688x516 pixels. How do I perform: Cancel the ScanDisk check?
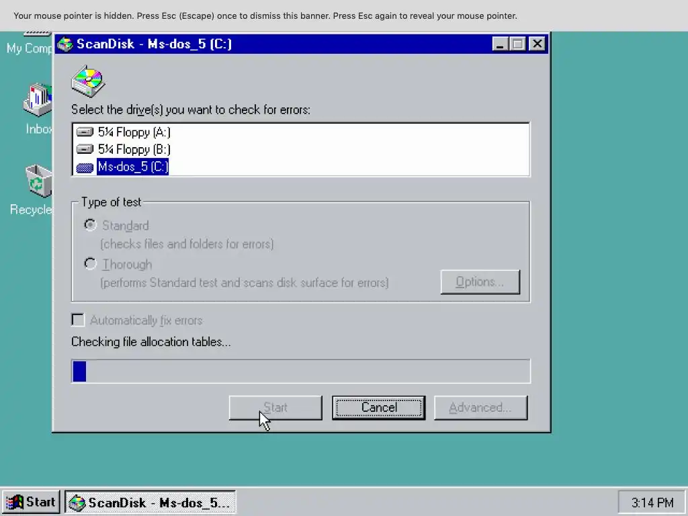point(379,408)
